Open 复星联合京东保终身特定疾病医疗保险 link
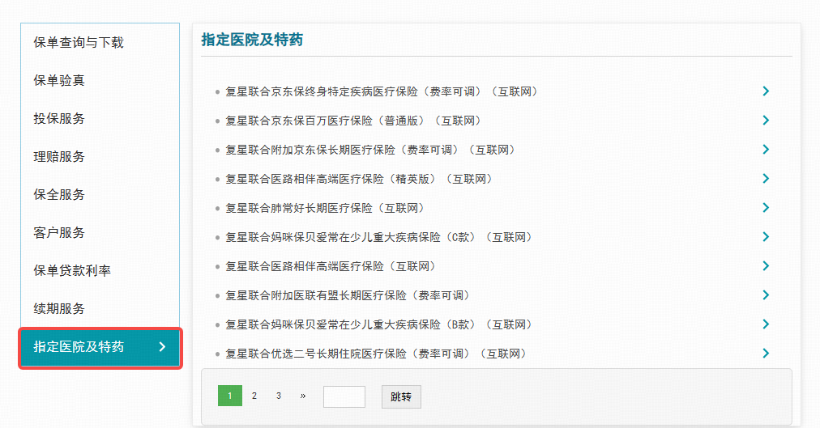820x428 pixels. (382, 92)
